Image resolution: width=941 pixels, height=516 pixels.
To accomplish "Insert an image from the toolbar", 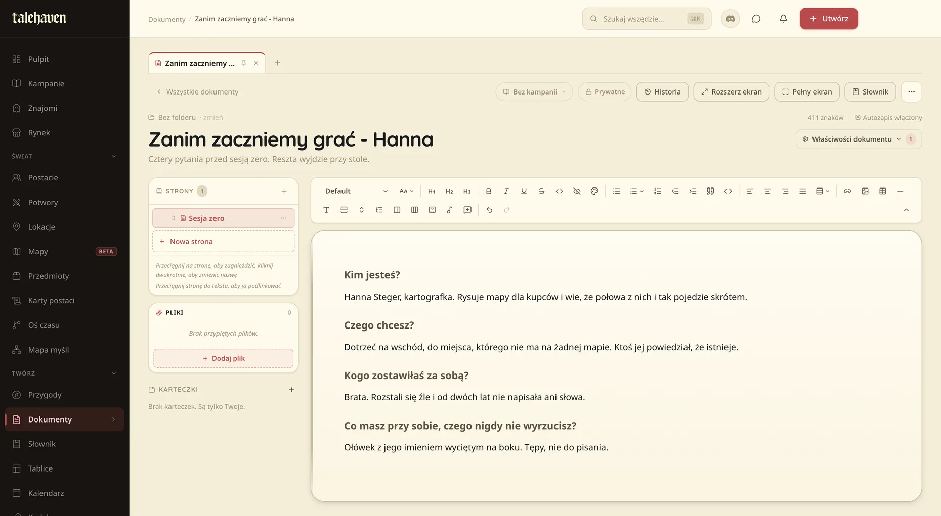I will pyautogui.click(x=865, y=191).
